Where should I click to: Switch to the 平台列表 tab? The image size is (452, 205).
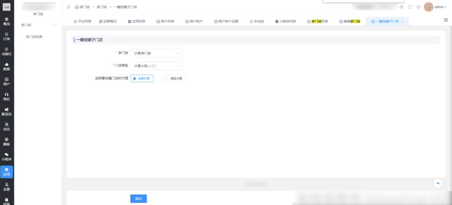point(83,21)
